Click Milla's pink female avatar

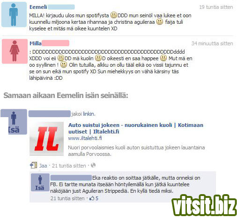(x=15, y=51)
